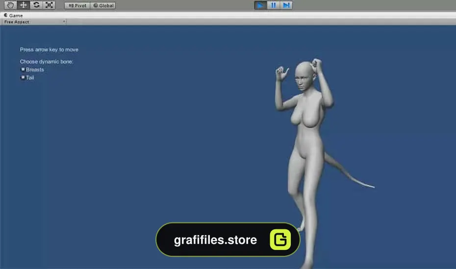Enable the Breasts dynamic bone checkbox
456x269 pixels.
tap(23, 69)
